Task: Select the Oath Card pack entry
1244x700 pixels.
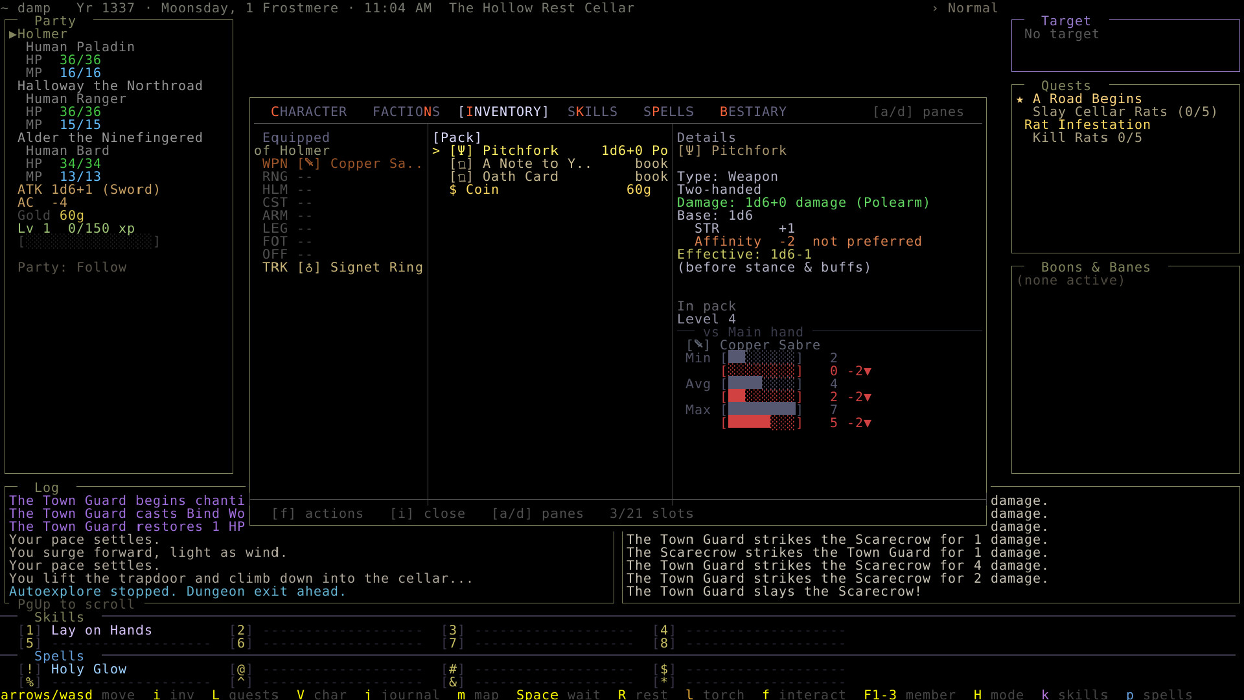Action: (550, 176)
